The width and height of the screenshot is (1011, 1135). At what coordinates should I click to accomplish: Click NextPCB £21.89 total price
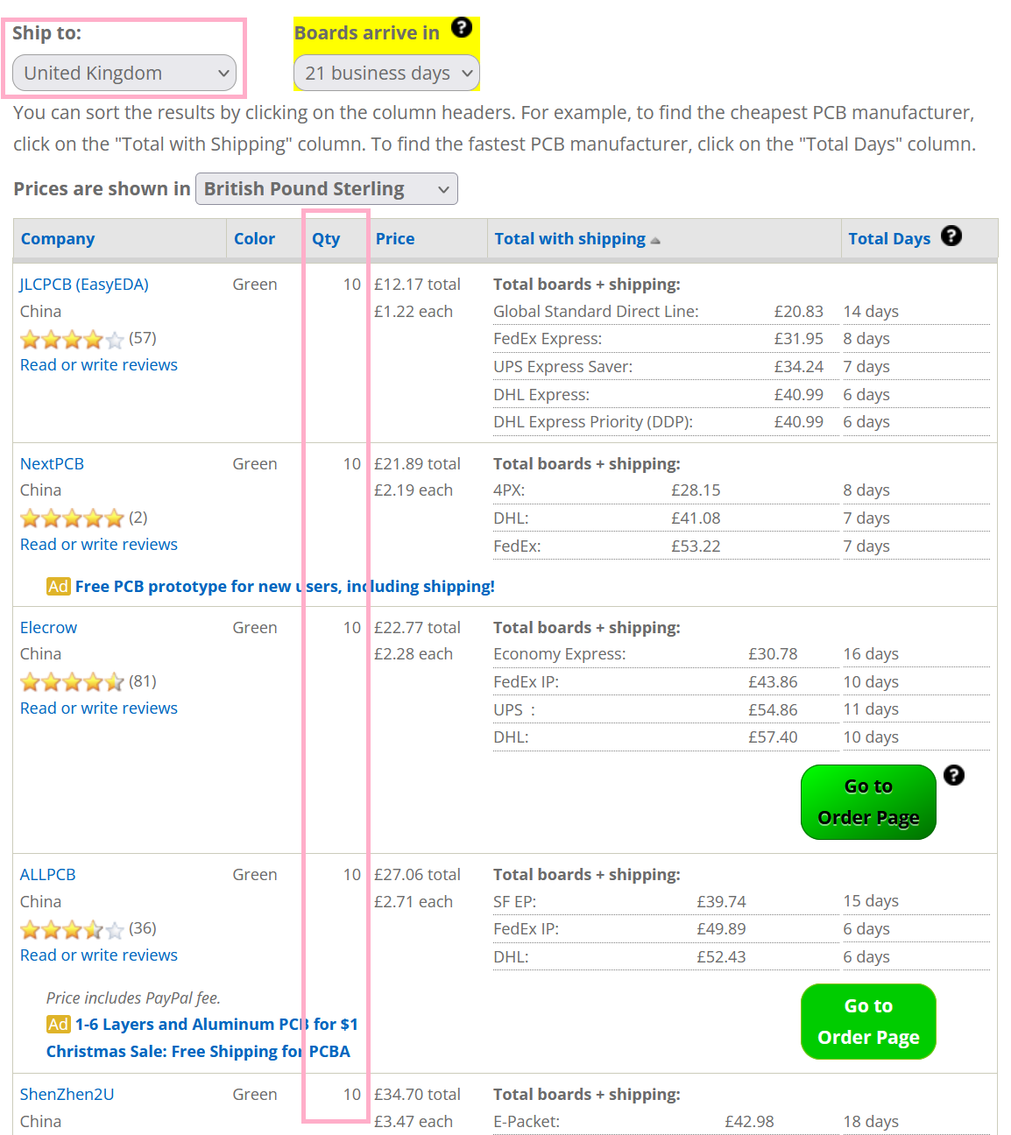point(417,464)
